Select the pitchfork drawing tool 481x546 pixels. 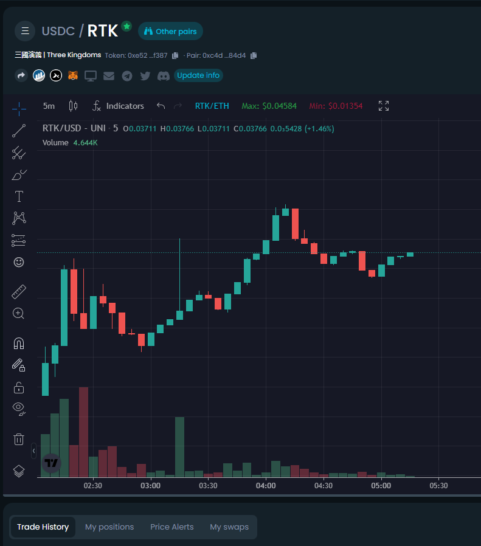point(19,153)
